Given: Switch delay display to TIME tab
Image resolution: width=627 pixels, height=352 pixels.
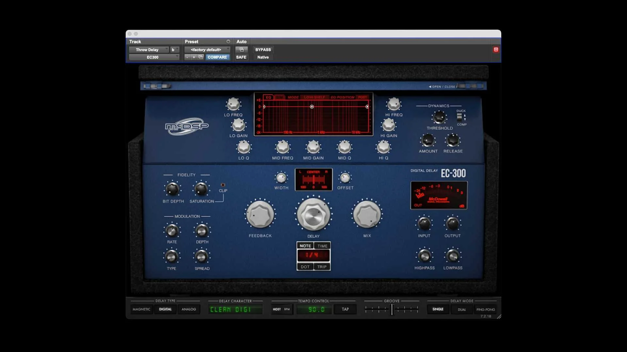Looking at the screenshot, I should (x=322, y=246).
